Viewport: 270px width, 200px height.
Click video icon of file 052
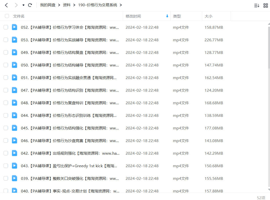tap(14, 27)
